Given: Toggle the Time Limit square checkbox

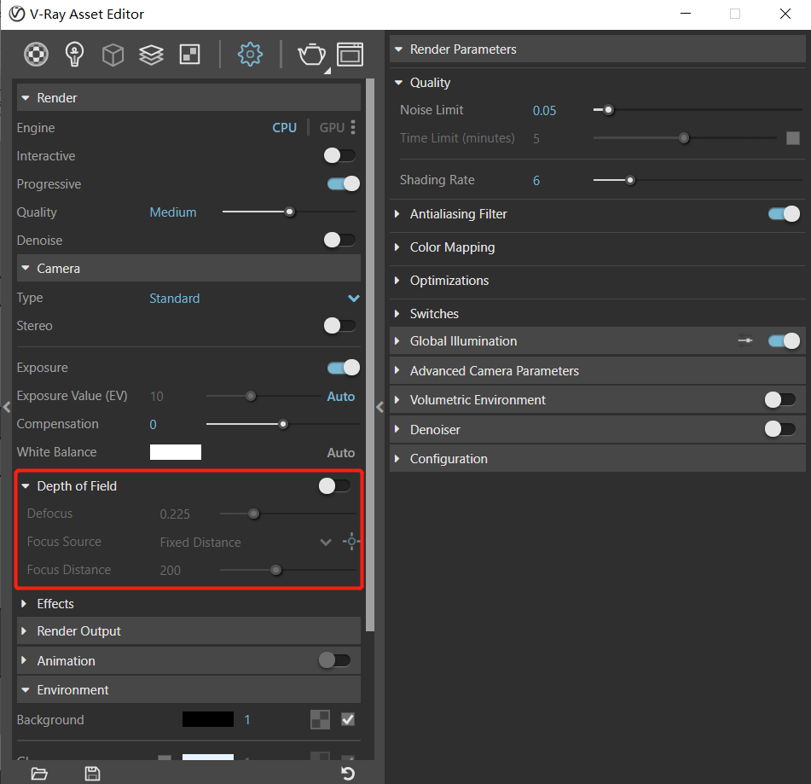Looking at the screenshot, I should click(x=793, y=138).
